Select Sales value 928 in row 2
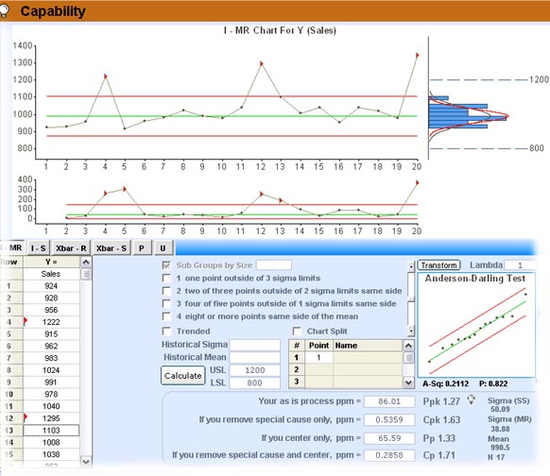The height and width of the screenshot is (476, 550). pyautogui.click(x=51, y=297)
